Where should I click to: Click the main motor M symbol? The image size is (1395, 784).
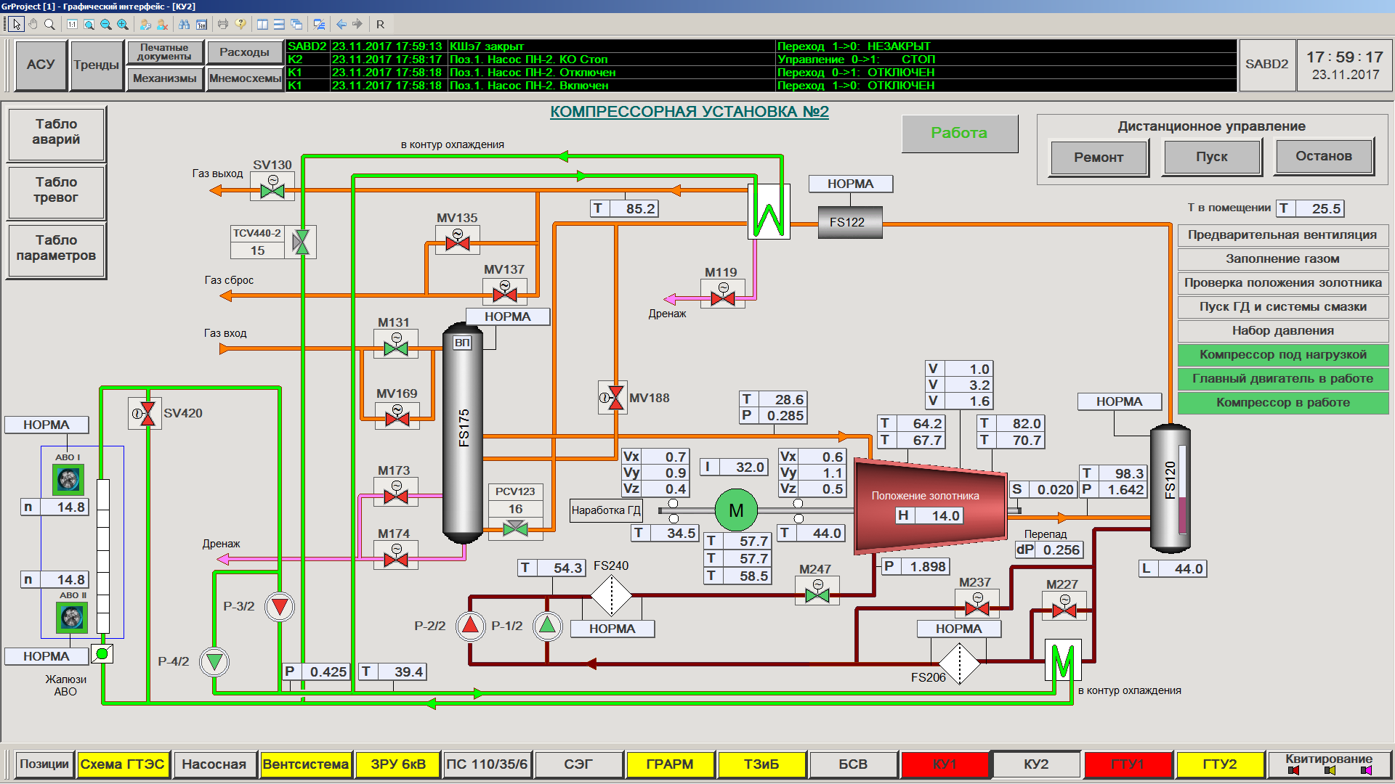pos(735,510)
